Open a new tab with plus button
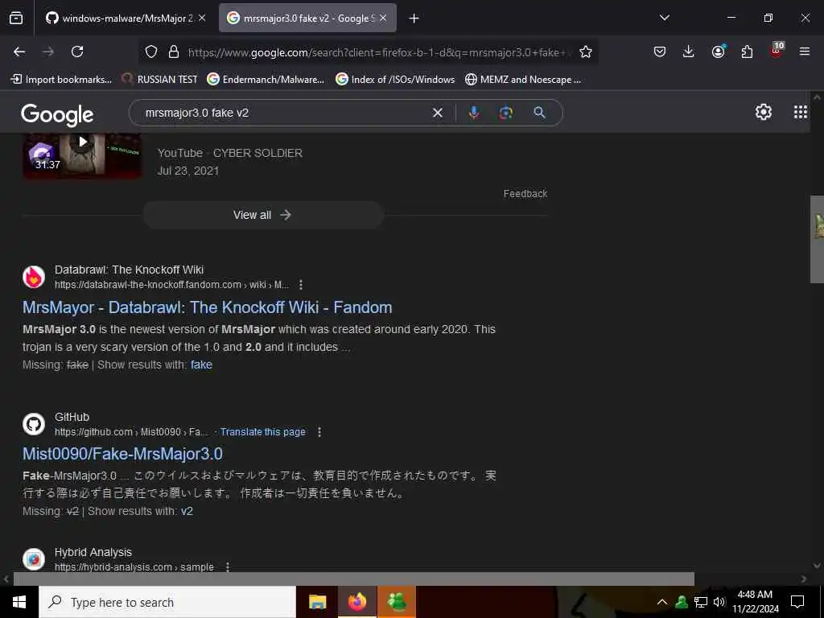This screenshot has width=824, height=618. coord(414,19)
